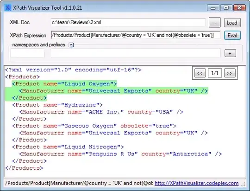Open the XPathVisualizer.codeplex.com link
The height and width of the screenshot is (191, 250).
click(196, 183)
